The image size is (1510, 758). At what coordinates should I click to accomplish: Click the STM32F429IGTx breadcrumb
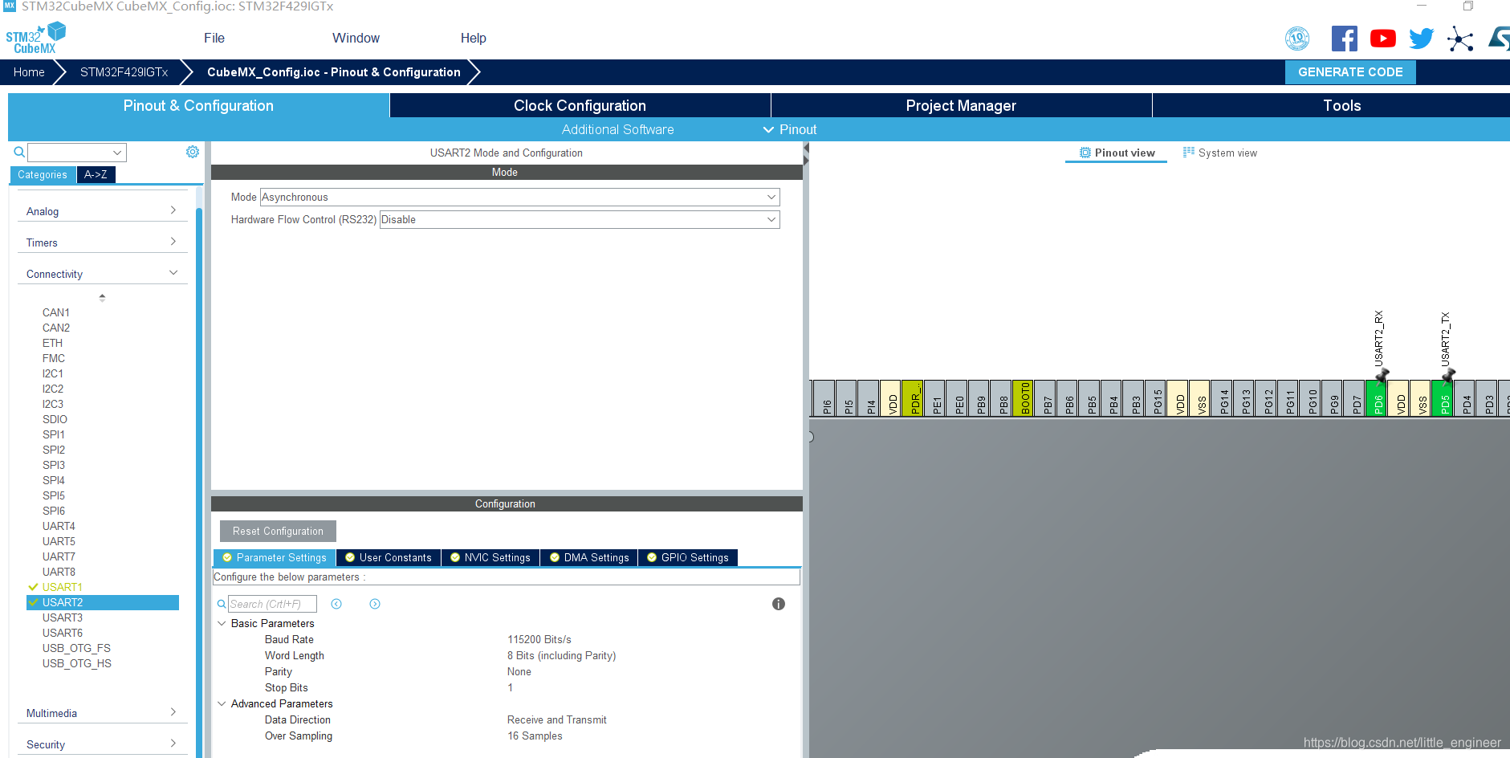pos(124,72)
